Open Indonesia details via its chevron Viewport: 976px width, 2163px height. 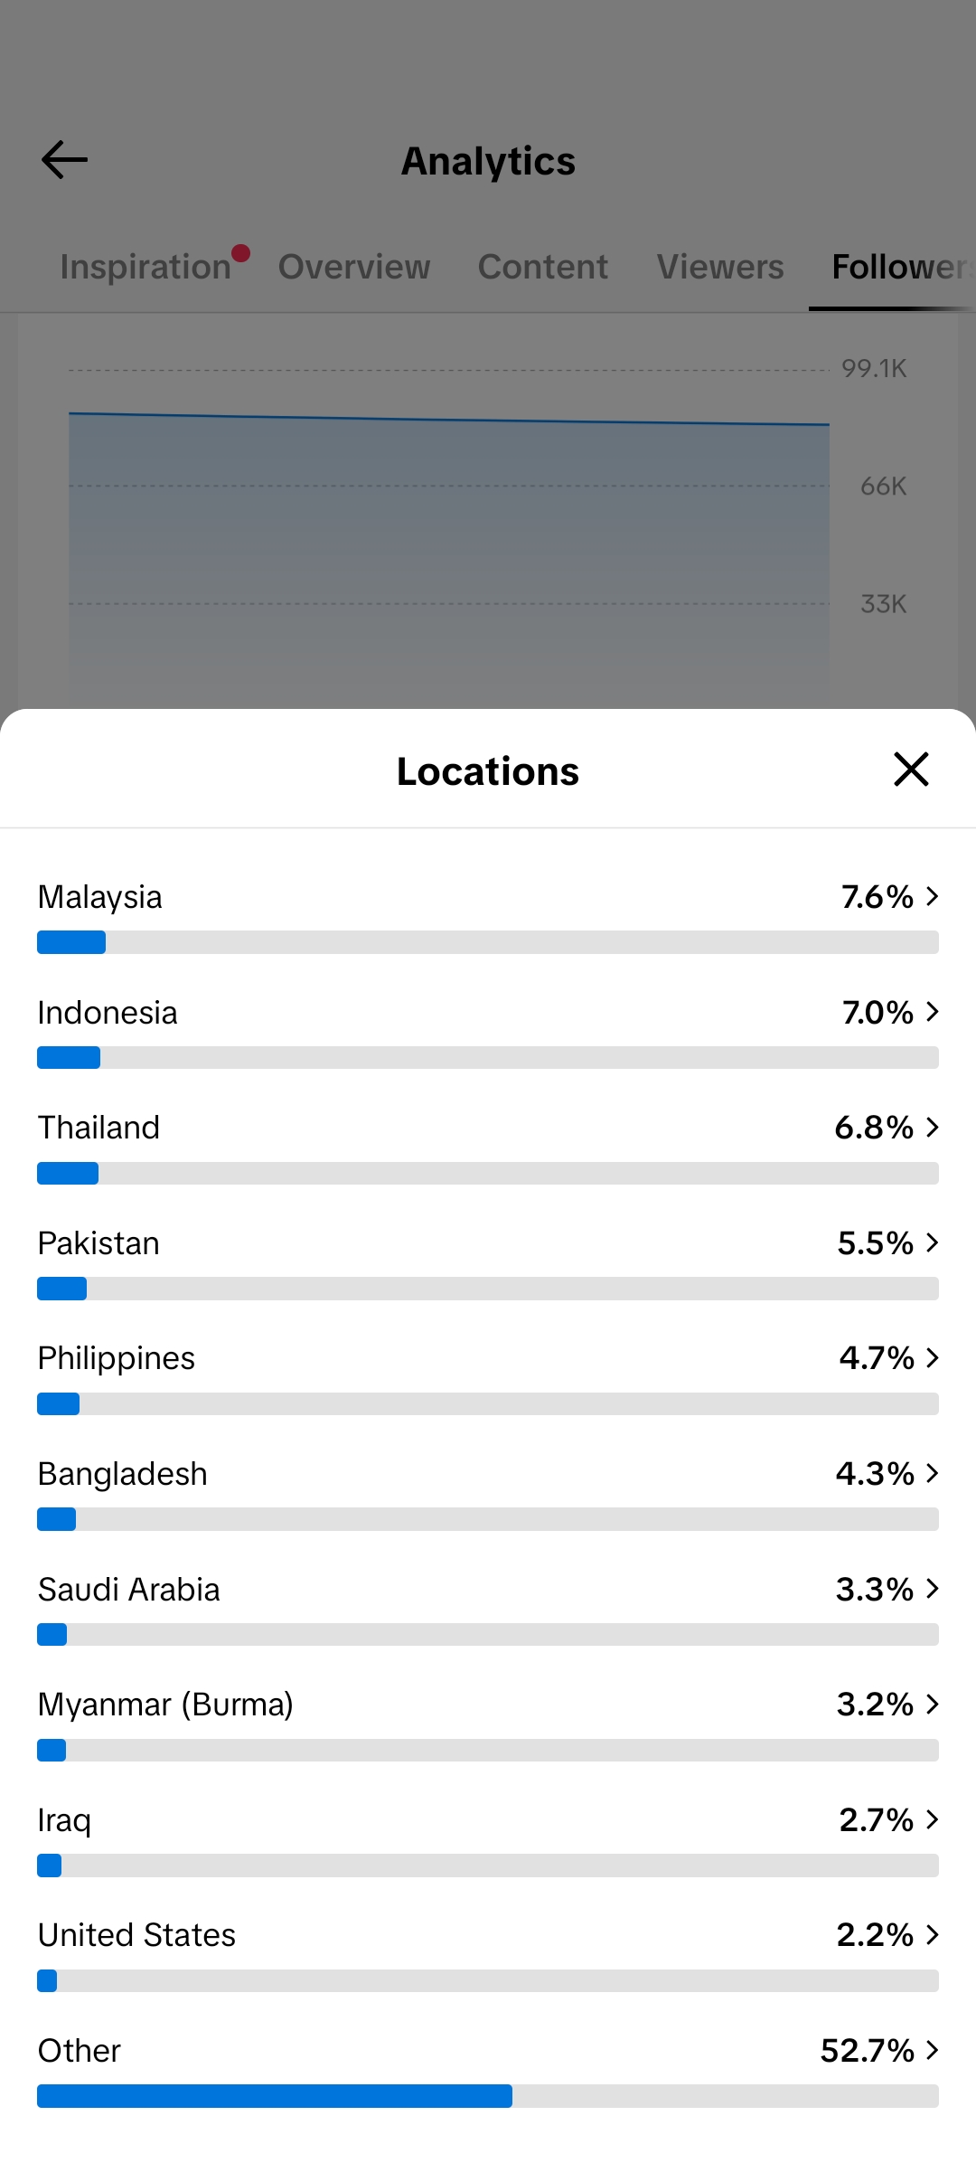(933, 1012)
